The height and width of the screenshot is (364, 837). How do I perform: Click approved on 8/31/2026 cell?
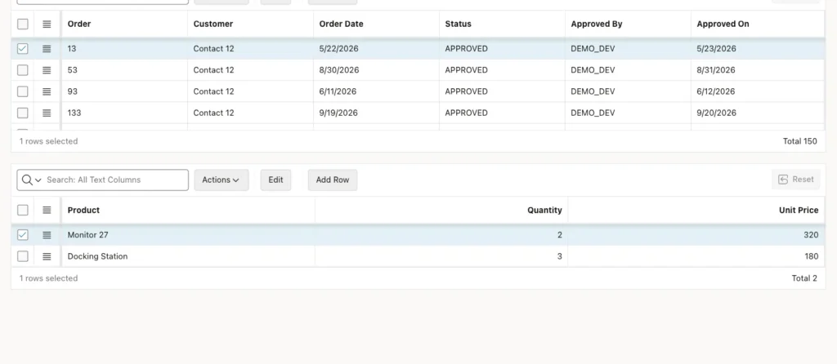coord(758,70)
